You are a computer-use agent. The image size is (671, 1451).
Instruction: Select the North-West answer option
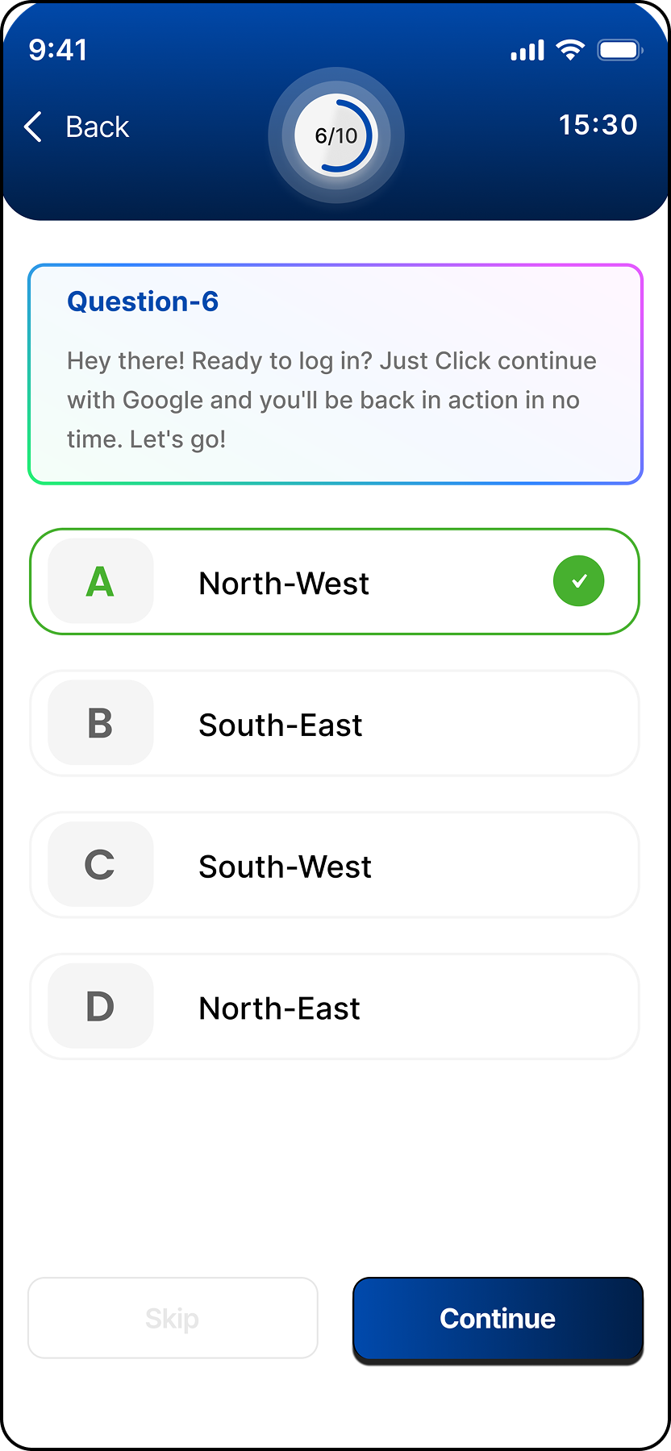click(335, 581)
